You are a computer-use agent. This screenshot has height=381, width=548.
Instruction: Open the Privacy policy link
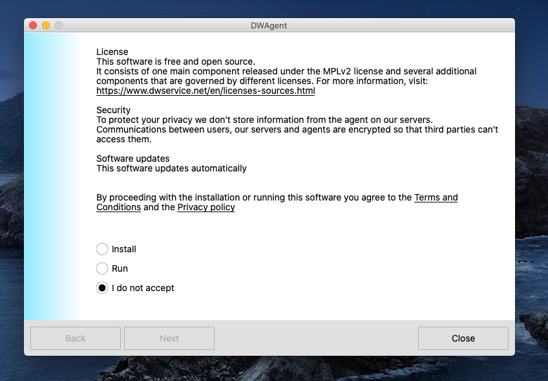206,207
